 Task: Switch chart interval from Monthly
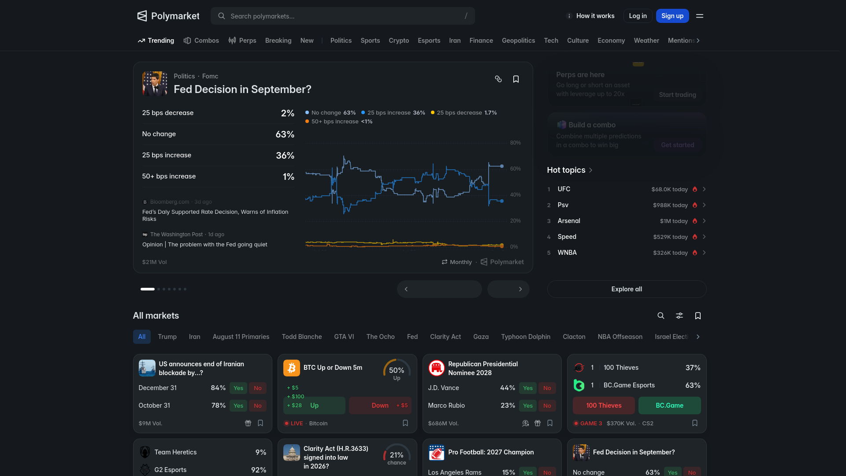click(456, 262)
